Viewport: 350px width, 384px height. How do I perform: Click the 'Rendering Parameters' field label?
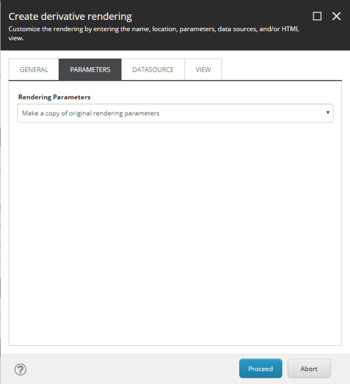tap(55, 97)
